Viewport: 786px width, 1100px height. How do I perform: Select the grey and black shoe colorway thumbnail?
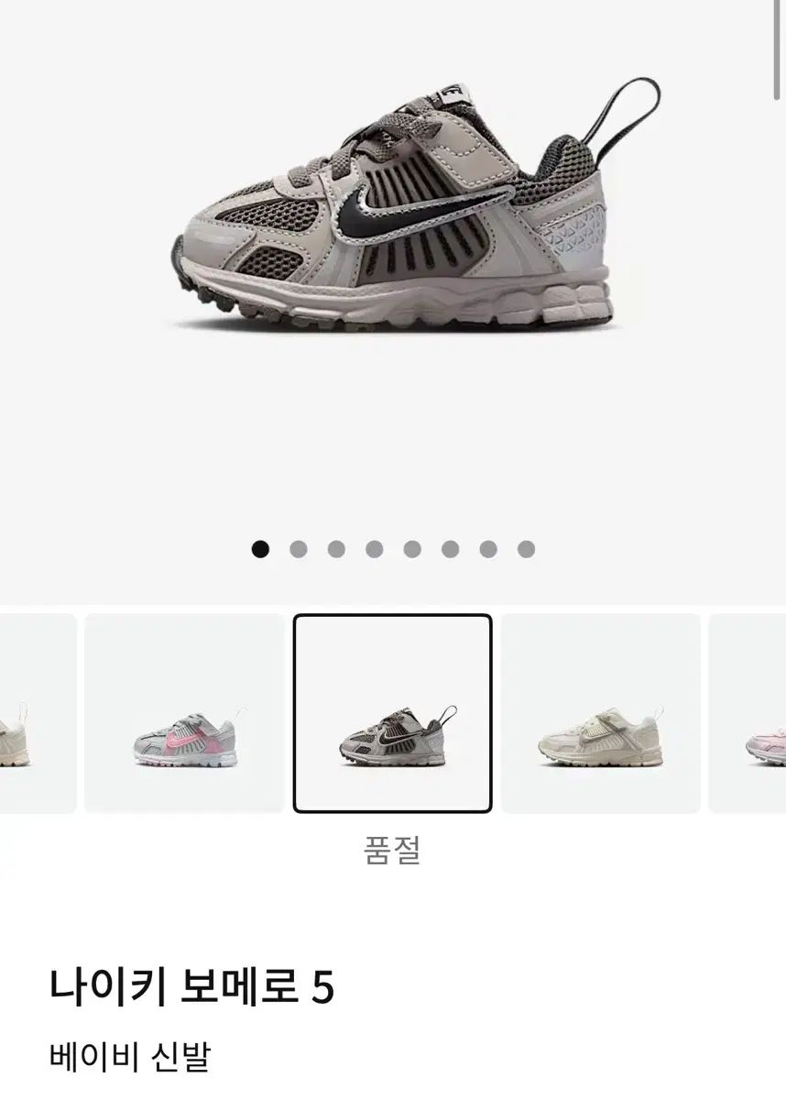(392, 713)
